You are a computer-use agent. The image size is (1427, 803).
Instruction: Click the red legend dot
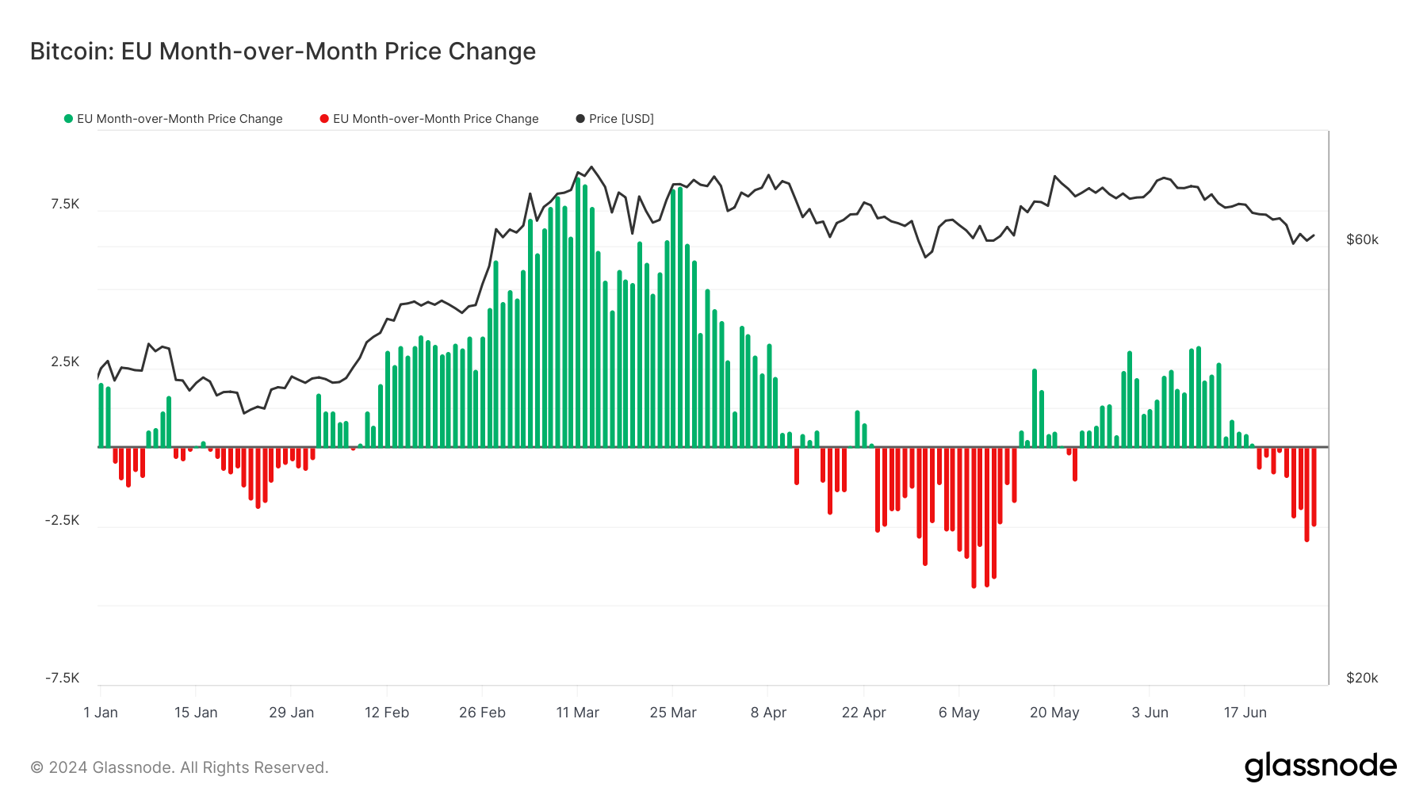324,119
